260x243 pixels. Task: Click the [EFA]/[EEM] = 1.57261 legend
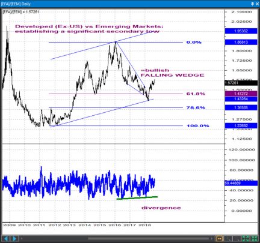coord(21,12)
